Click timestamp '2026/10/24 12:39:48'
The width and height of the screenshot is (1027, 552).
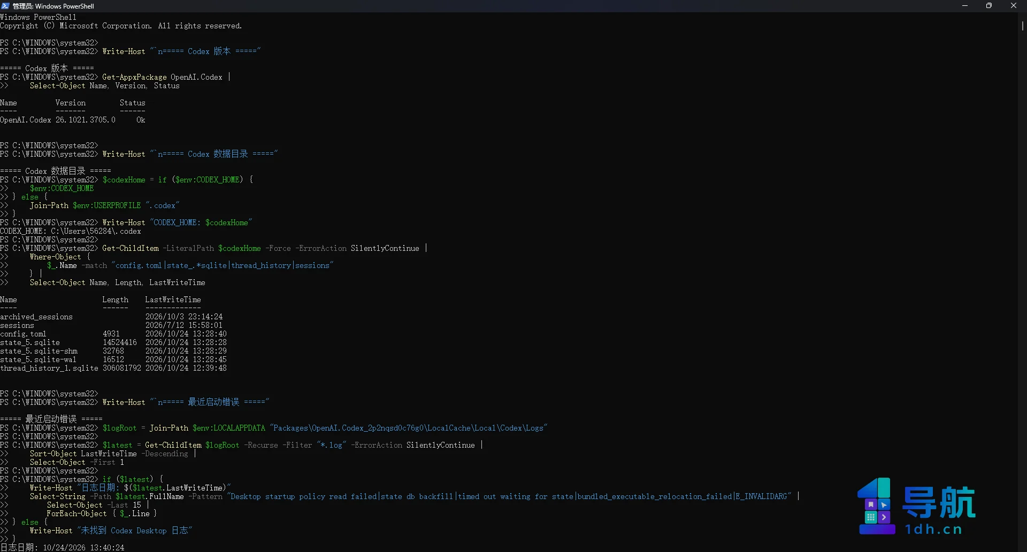point(186,368)
